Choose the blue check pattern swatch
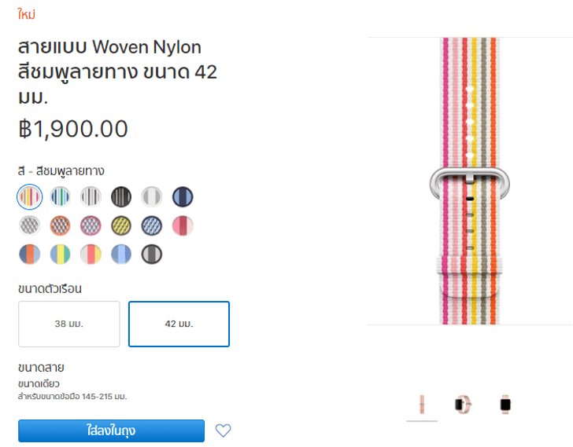 click(152, 225)
